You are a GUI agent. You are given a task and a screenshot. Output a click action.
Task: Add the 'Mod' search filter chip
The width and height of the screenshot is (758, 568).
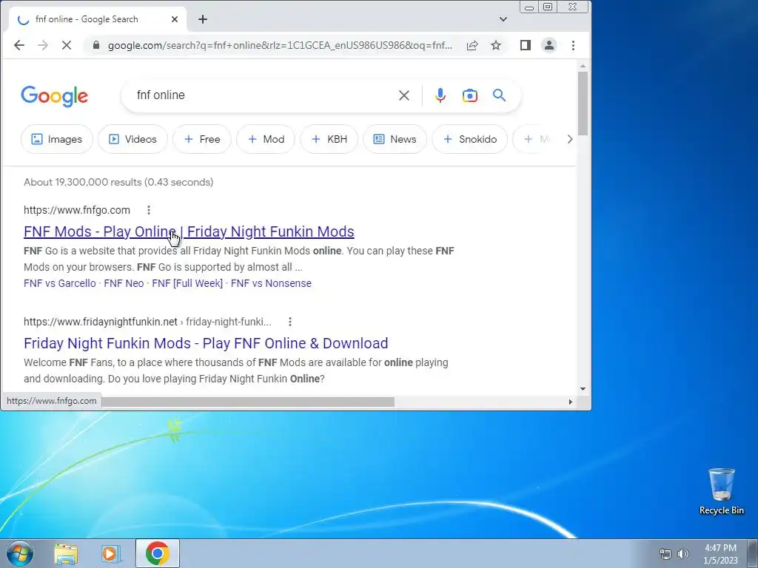tap(266, 139)
